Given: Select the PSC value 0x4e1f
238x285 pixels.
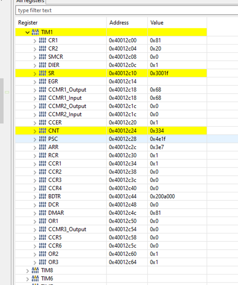Looking at the screenshot, I should (158, 139).
